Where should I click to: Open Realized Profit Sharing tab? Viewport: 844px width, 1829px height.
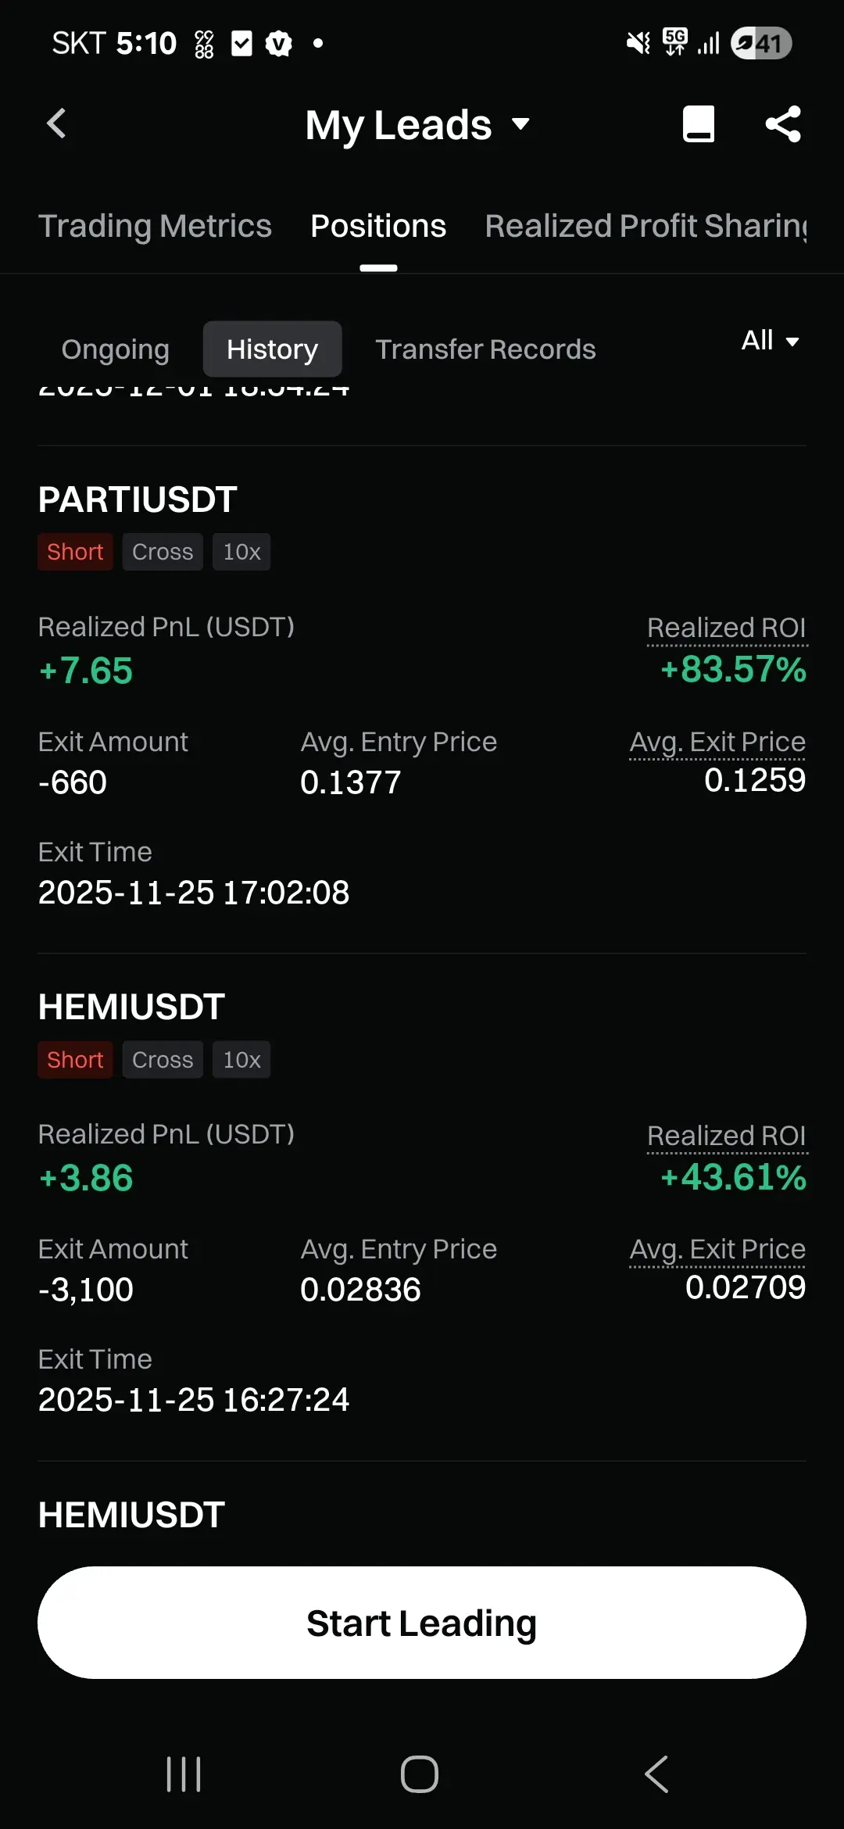pos(646,226)
